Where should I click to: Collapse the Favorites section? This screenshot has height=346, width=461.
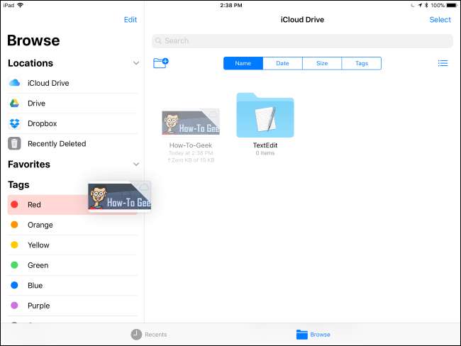click(136, 164)
